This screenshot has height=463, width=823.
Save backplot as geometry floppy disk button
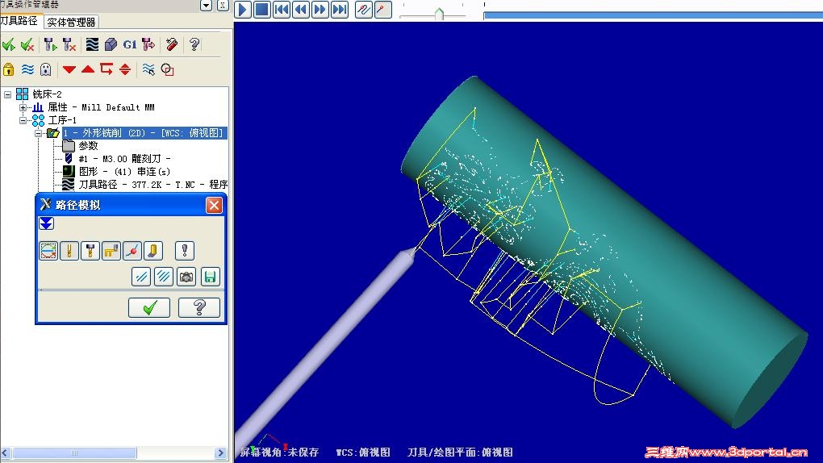(210, 277)
